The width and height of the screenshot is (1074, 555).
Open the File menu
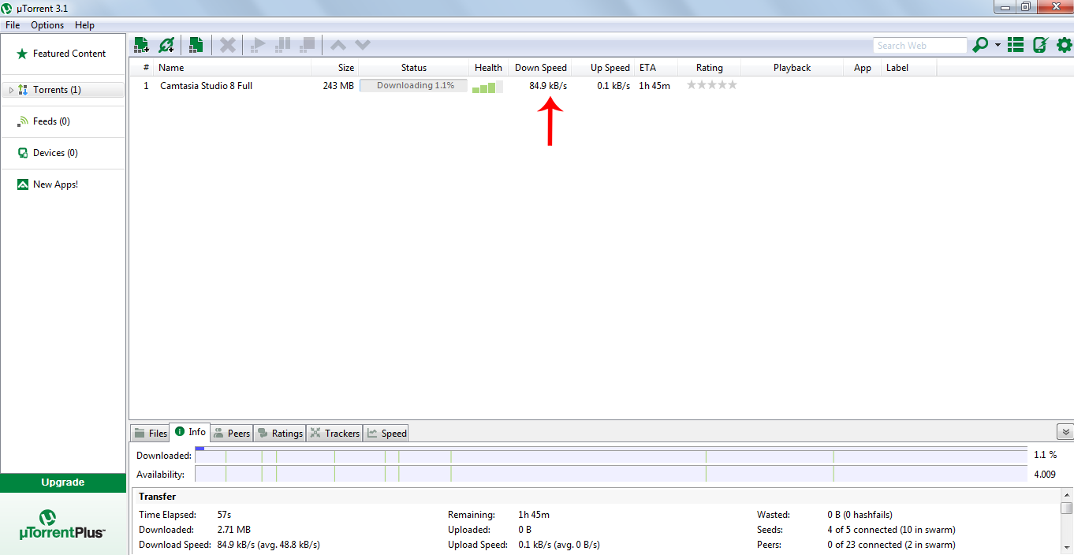tap(13, 25)
